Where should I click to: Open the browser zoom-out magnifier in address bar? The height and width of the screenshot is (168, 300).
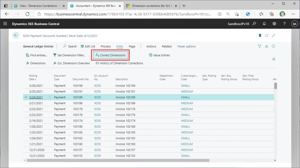pos(228,14)
